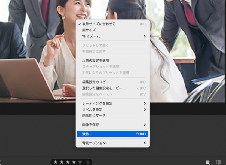Click the greyed スナップショットを適用 item
Screen dimensions: 226x165
tap(113, 67)
